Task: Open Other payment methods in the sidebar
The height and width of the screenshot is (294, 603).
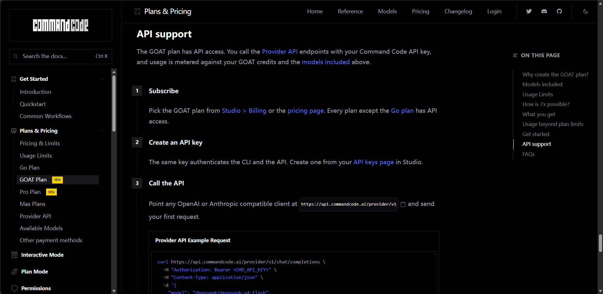Action: (51, 240)
